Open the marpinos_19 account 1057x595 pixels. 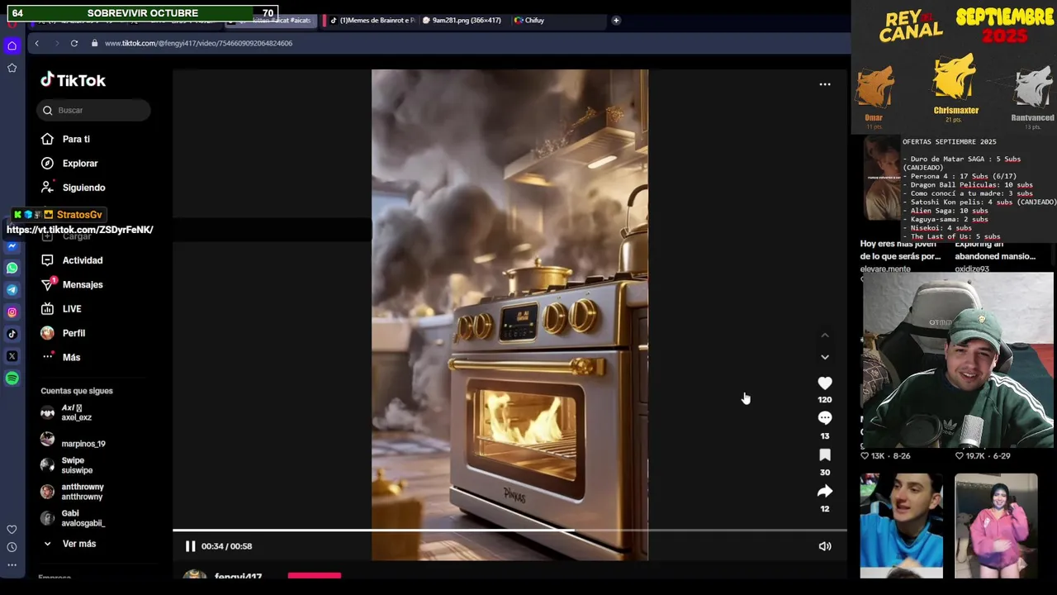coord(73,440)
